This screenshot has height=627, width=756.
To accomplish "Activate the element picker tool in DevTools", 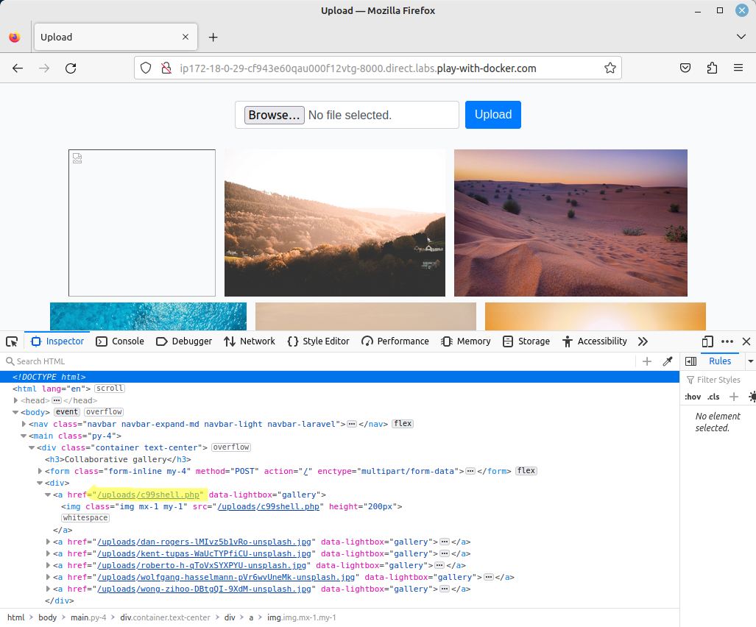I will tap(12, 341).
